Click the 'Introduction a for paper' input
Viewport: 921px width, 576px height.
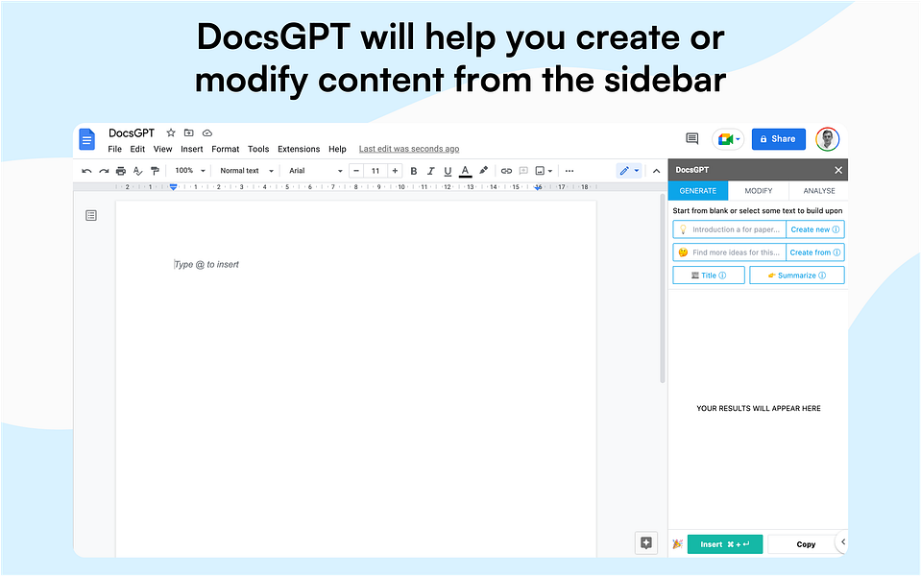click(730, 229)
